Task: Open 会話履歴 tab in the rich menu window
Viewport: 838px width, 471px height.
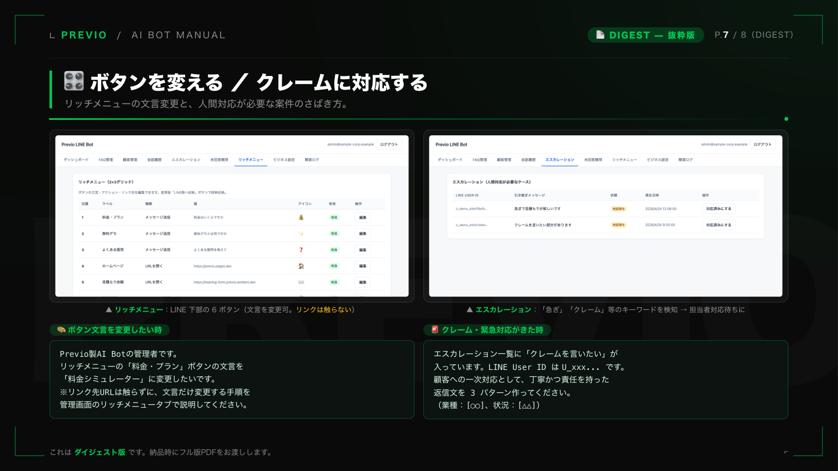Action: (154, 160)
